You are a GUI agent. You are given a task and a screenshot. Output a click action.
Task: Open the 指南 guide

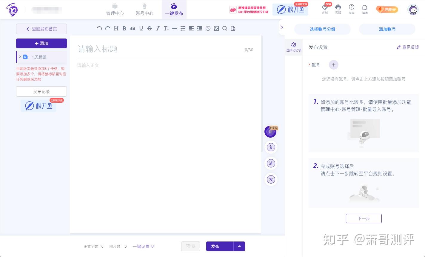(x=352, y=9)
